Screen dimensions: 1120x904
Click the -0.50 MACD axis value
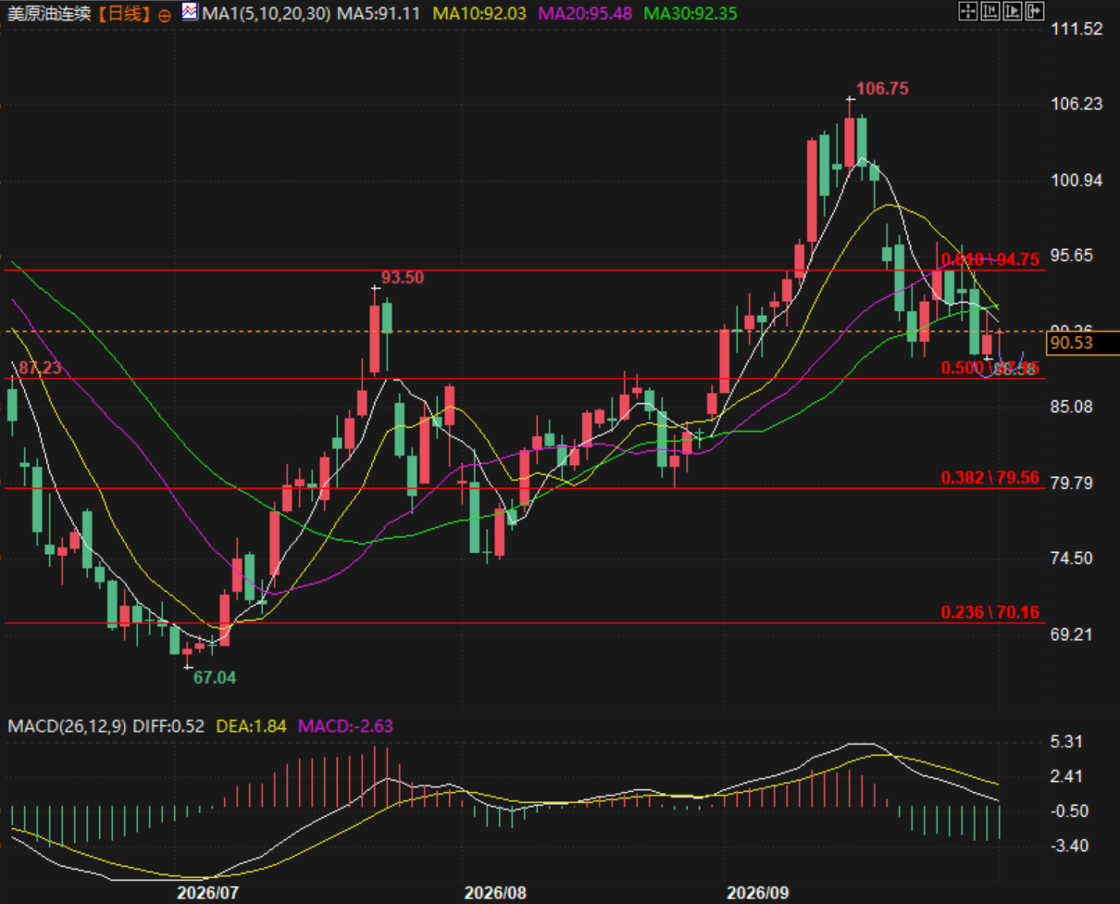1069,811
